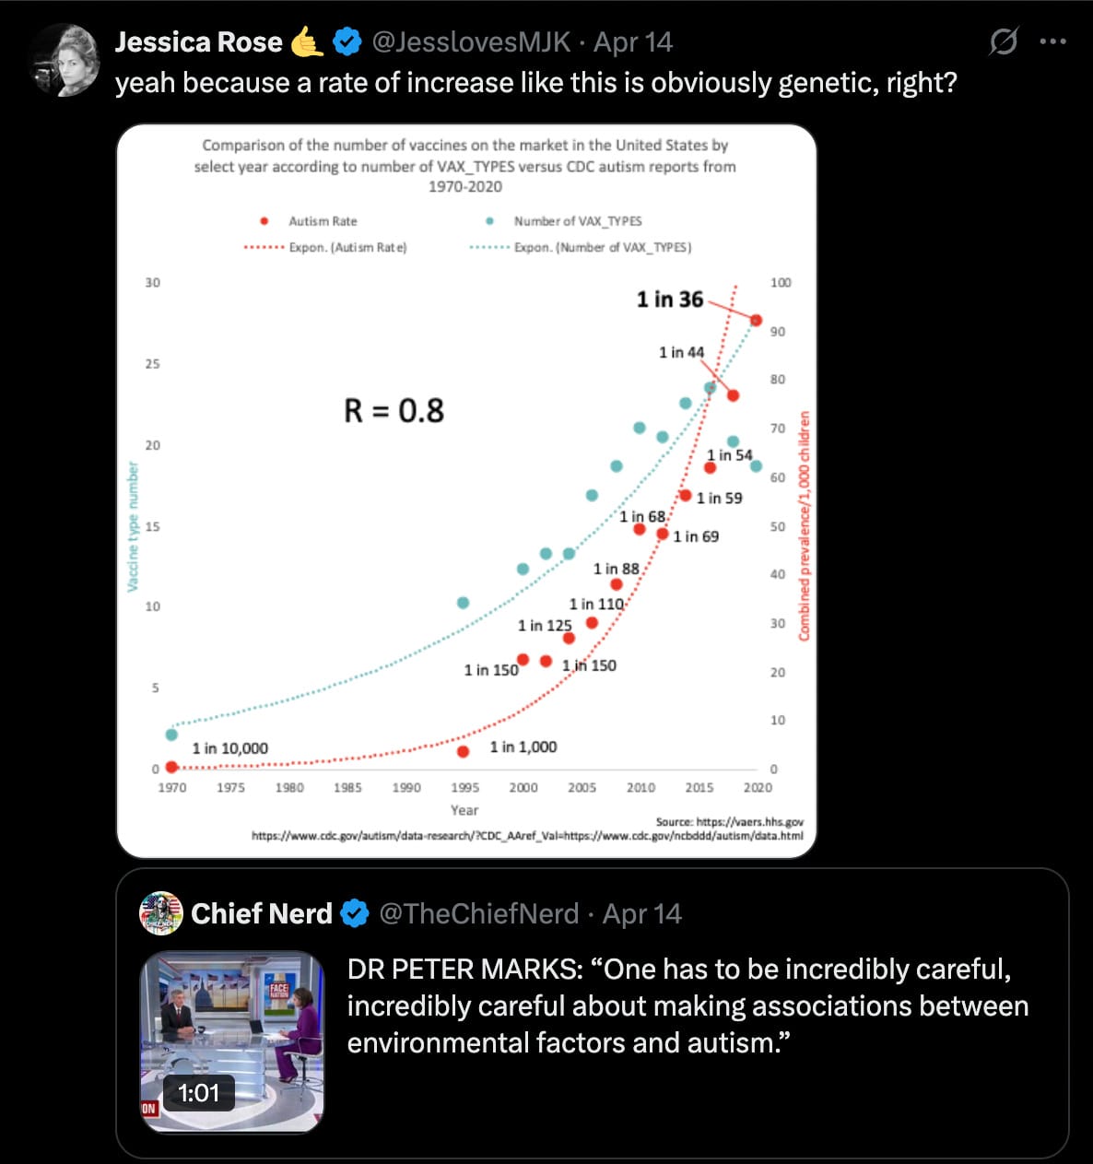The height and width of the screenshot is (1164, 1093).
Task: Click the Grok slash-circle icon
Action: click(1004, 41)
